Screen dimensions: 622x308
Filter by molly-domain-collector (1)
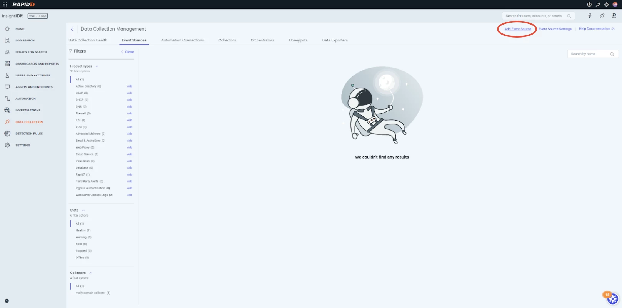[93, 293]
